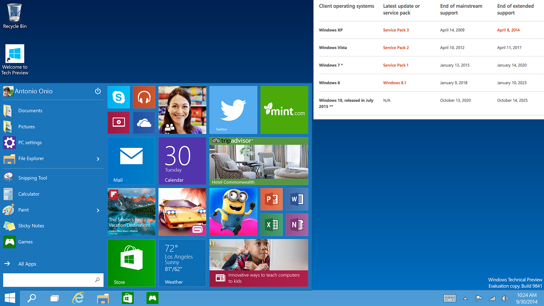The image size is (544, 306).
Task: Open the Store tile
Action: point(131,262)
